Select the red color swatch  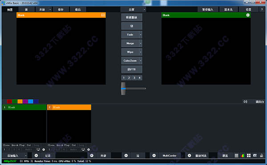click(9, 101)
